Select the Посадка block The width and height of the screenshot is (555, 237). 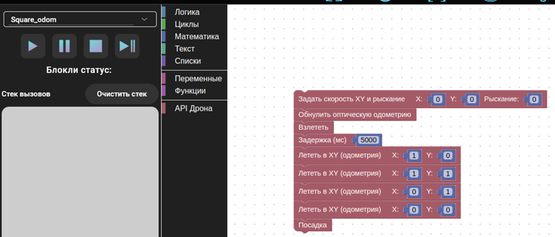click(313, 225)
